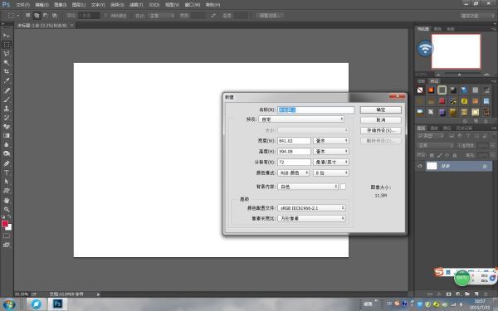Select the Eraser tool

pos(7,127)
